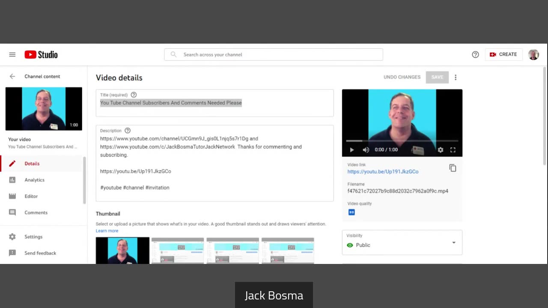Screen dimensions: 548x308
Task: Select the third thumbnail option
Action: pyautogui.click(x=233, y=251)
